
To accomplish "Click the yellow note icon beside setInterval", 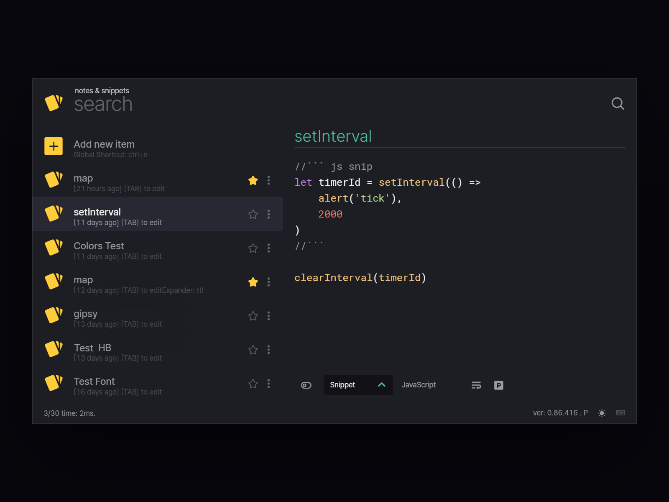I will click(x=53, y=214).
